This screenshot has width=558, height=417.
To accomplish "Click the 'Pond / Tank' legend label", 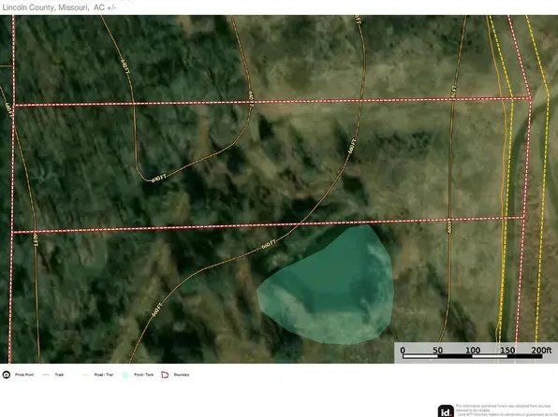I will [x=144, y=375].
